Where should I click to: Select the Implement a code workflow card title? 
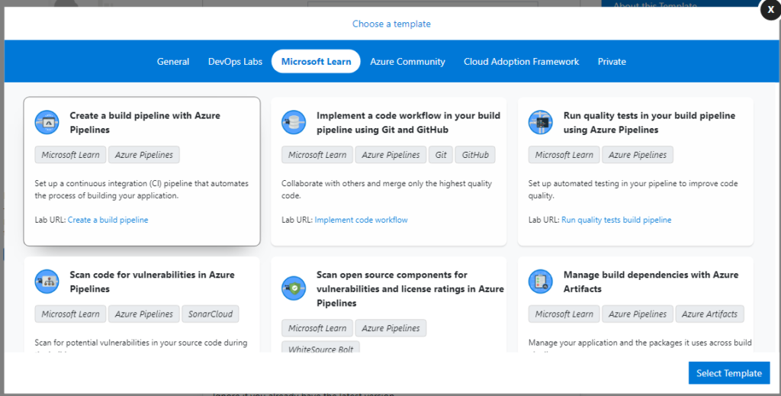[x=409, y=123]
